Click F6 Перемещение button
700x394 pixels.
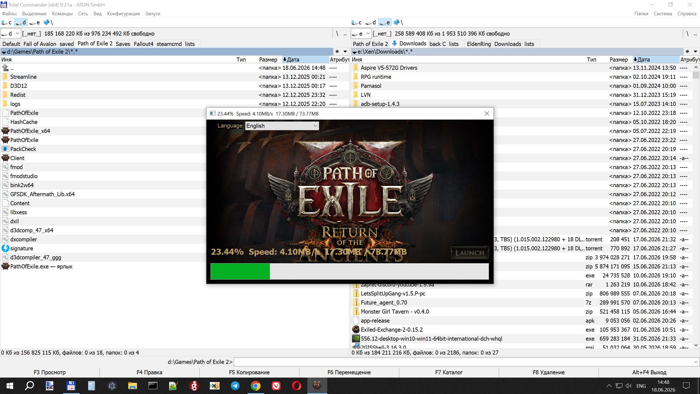click(349, 372)
